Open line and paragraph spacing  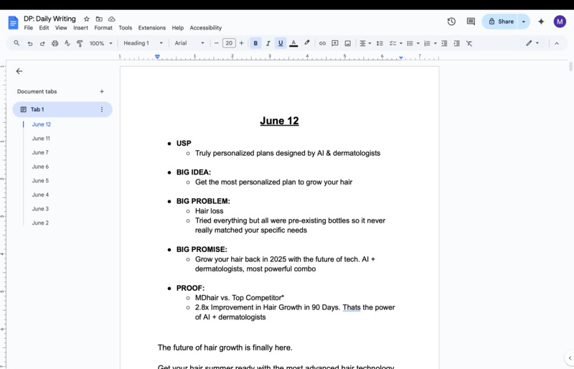(x=380, y=43)
